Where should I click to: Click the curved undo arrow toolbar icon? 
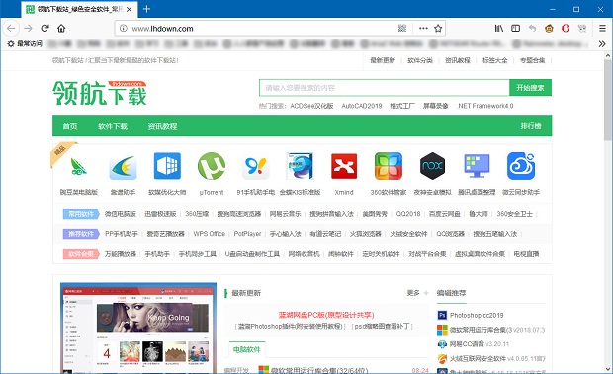coord(532,28)
